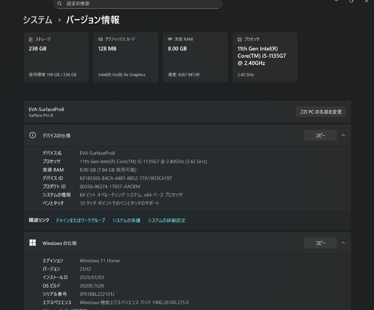Viewport: 374px width, 310px height.
Task: Open システムの詳細設定 link
Action: click(x=167, y=220)
